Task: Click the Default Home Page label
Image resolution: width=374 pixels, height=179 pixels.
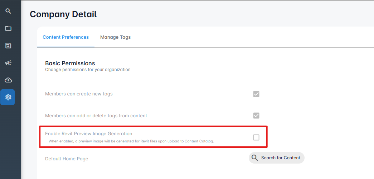Action: pos(67,159)
